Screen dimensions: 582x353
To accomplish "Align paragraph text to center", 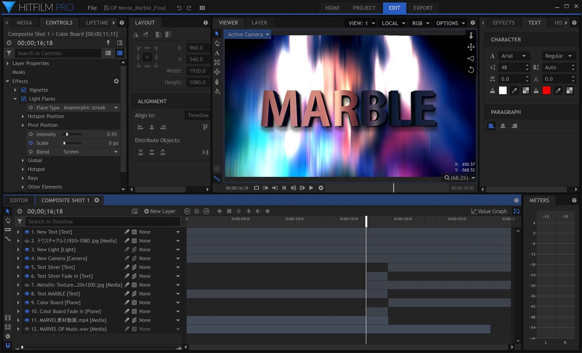I will 503,126.
